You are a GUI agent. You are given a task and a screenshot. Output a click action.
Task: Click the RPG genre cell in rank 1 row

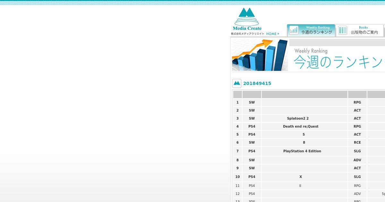point(357,102)
